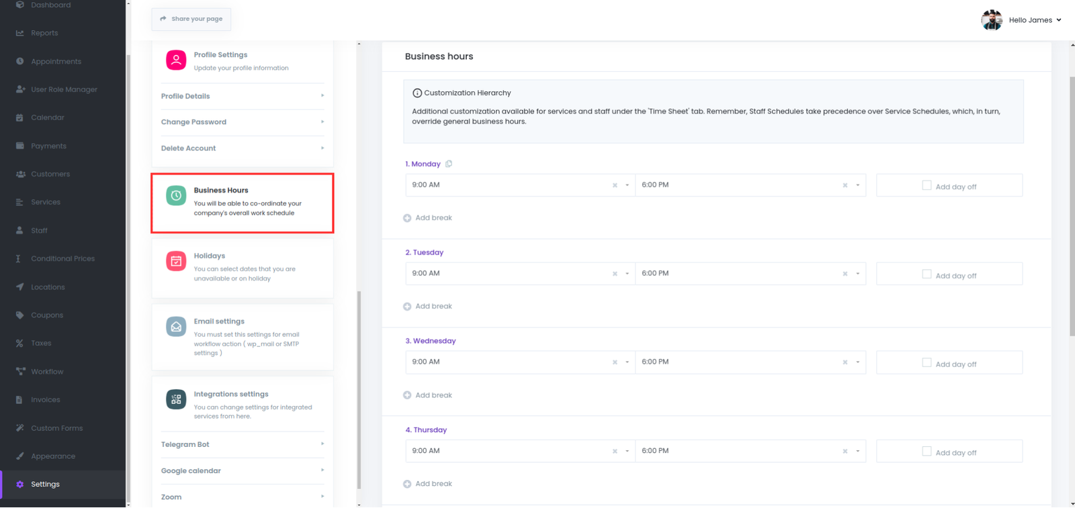Viewport: 1075px width, 508px height.
Task: Enable Add day off for Wednesday
Action: click(927, 362)
